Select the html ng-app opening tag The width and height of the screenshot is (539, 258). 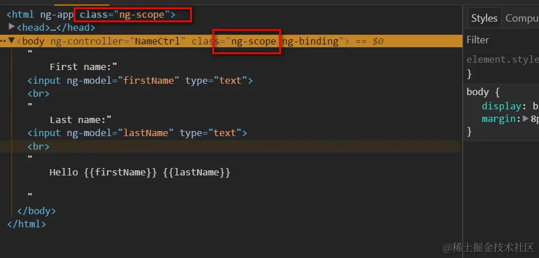pos(91,15)
